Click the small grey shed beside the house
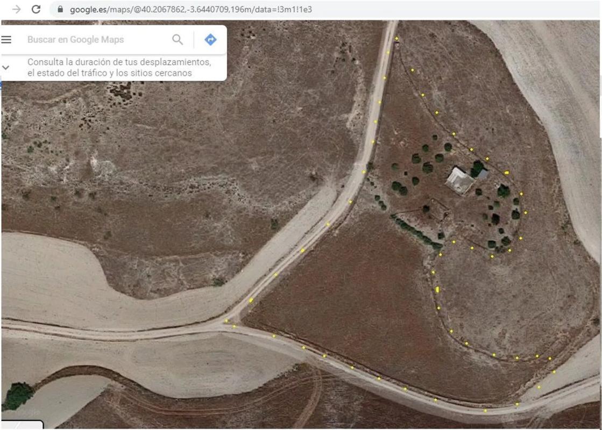This screenshot has width=602, height=430. coord(482,174)
